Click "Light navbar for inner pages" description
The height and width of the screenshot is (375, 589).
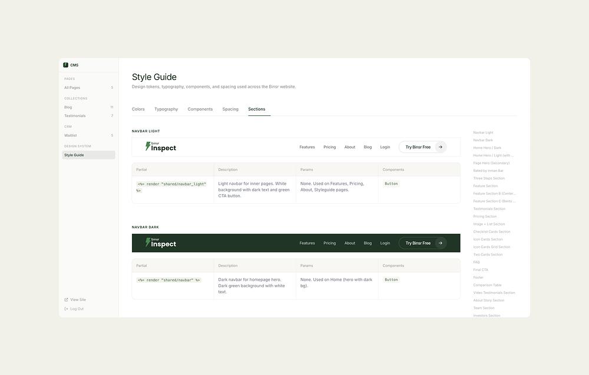click(x=254, y=190)
